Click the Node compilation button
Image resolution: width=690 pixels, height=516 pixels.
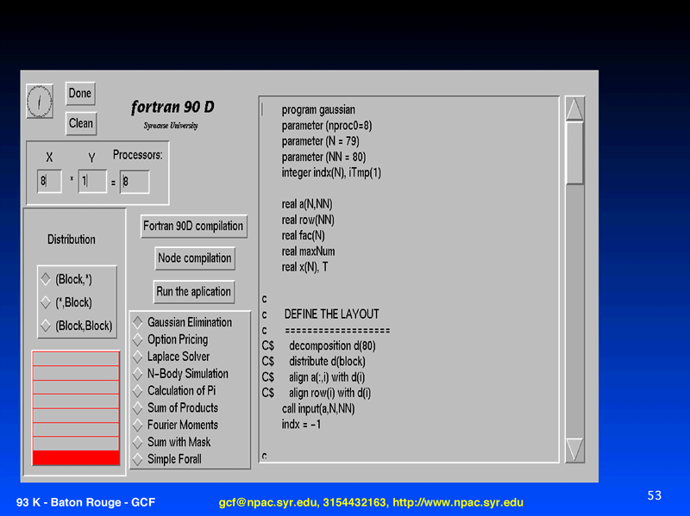[195, 258]
